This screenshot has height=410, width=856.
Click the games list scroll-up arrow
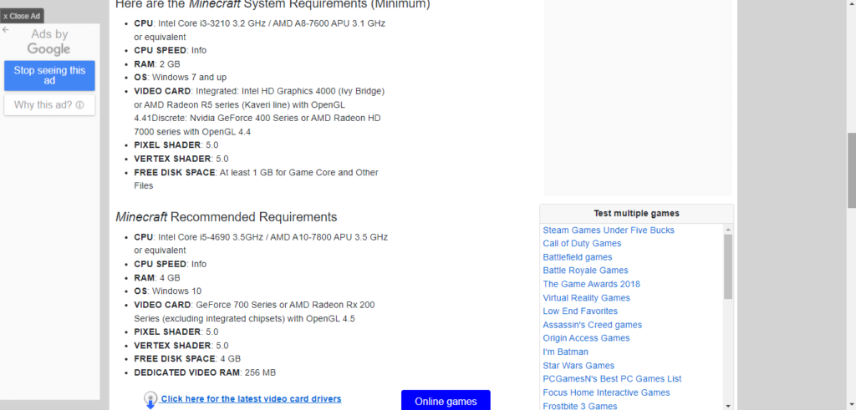coord(728,230)
